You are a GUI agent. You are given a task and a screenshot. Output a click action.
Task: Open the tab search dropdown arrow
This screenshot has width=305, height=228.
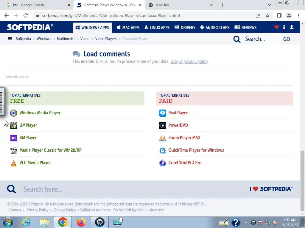point(269,5)
